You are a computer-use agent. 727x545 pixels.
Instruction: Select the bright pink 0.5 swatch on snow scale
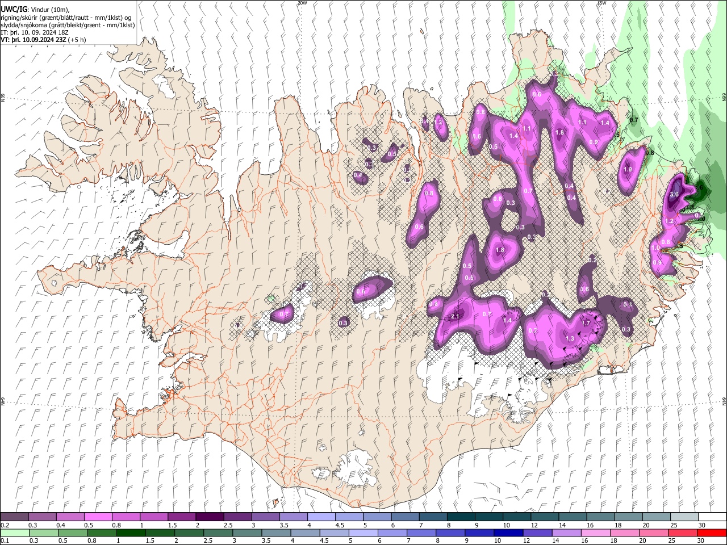pyautogui.click(x=98, y=517)
